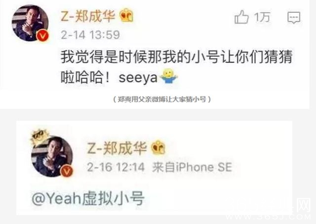Screen dimensions: 316x224
Task: Open comments via speech bubble icon
Action: pos(294,18)
